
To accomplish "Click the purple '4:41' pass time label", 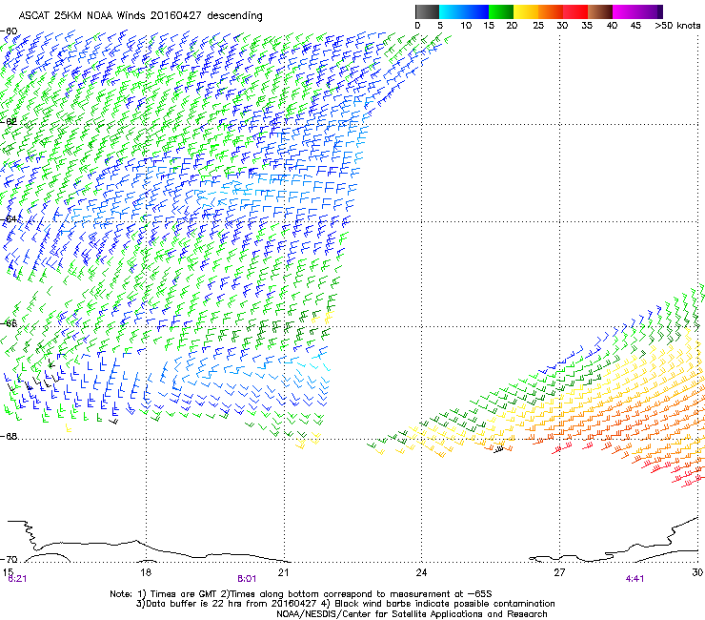I will pos(634,579).
